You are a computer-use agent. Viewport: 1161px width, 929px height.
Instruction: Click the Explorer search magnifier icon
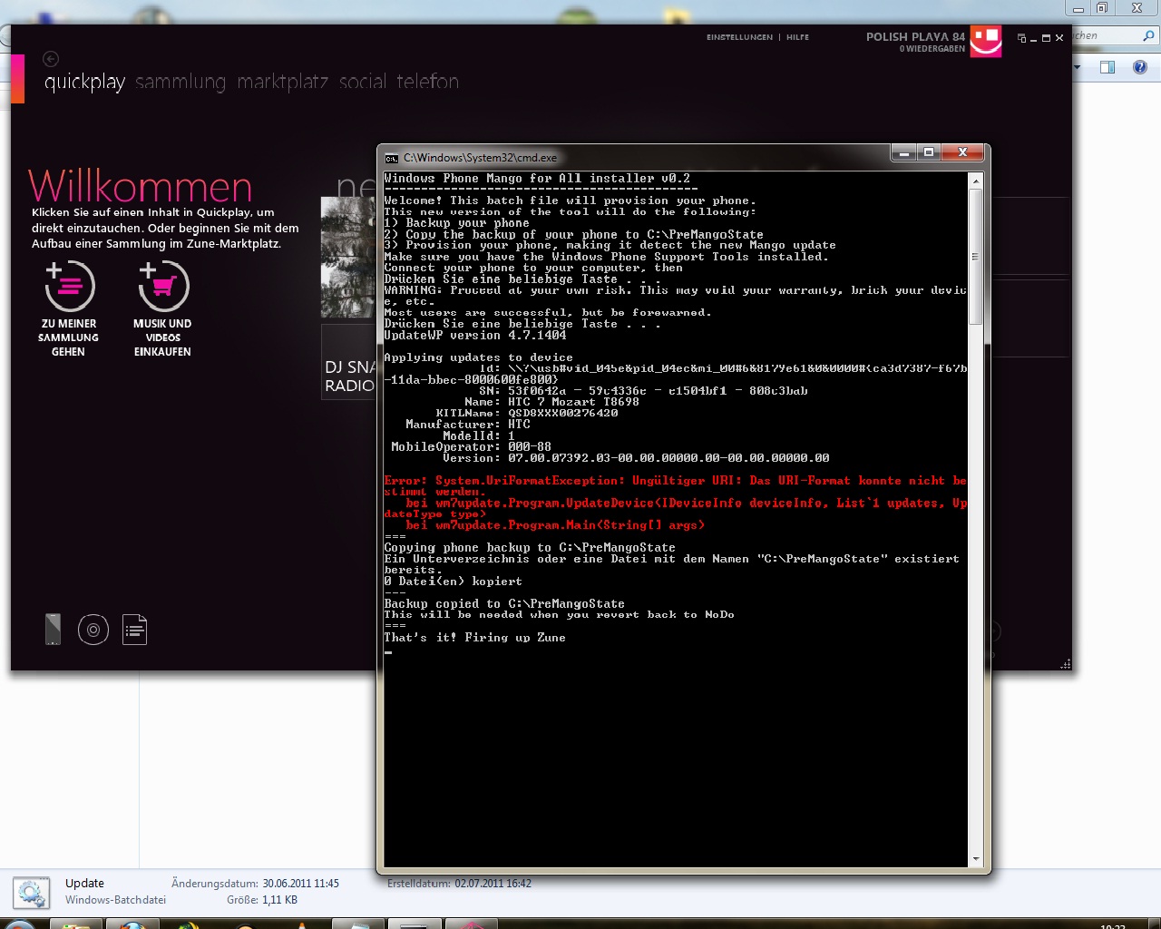1148,35
